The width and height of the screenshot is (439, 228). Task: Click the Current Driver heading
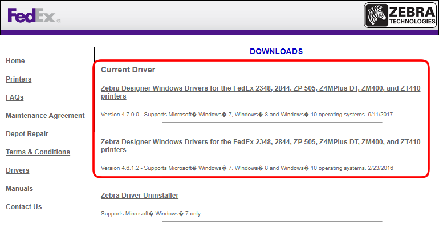pyautogui.click(x=128, y=70)
